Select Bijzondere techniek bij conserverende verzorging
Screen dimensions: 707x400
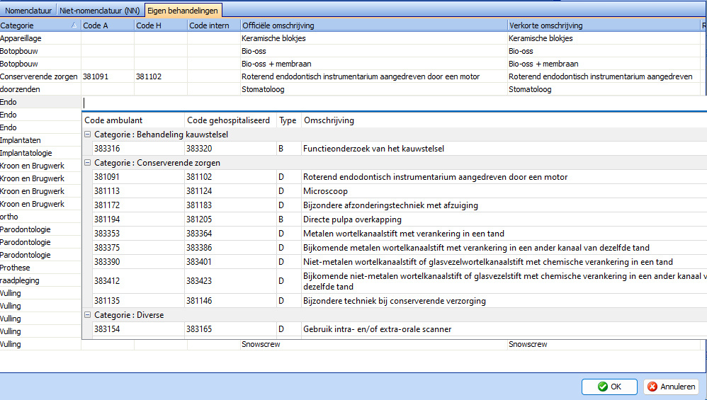tap(400, 301)
